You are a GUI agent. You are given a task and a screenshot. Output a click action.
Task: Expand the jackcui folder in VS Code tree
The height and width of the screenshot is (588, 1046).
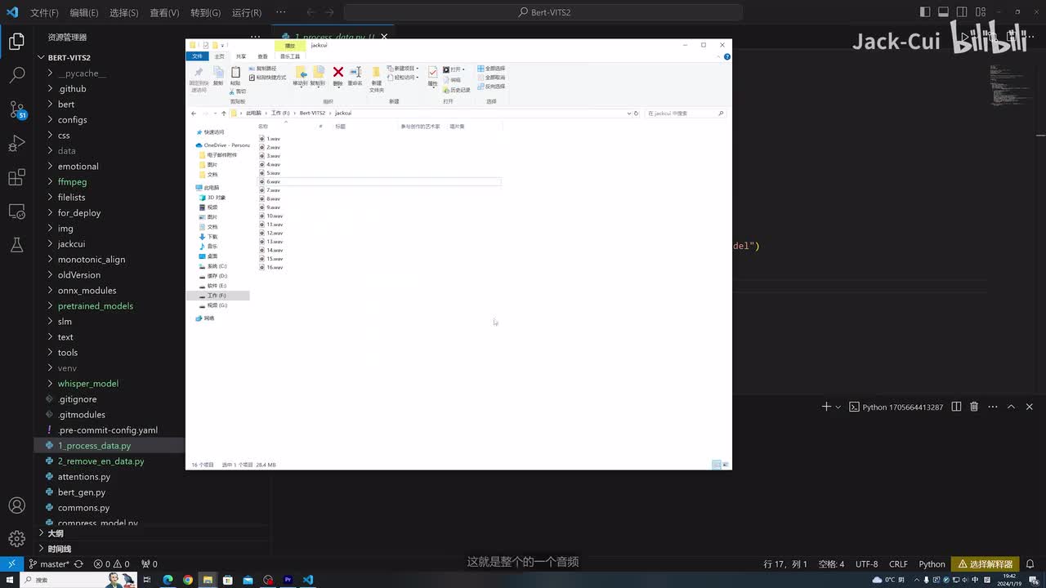pos(71,243)
